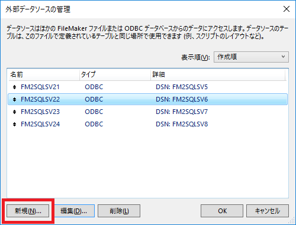This screenshot has height=225, width=296.
Task: Click the DSN: FM2SQLSV8 detail text
Action: (182, 124)
